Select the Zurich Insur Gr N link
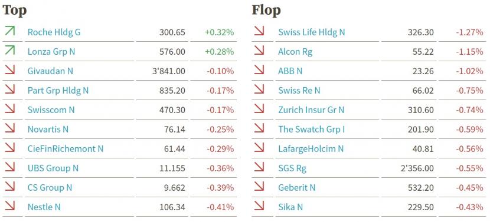 (311, 110)
